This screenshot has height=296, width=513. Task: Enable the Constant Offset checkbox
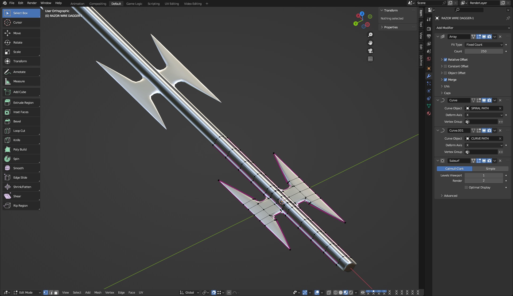pos(445,66)
